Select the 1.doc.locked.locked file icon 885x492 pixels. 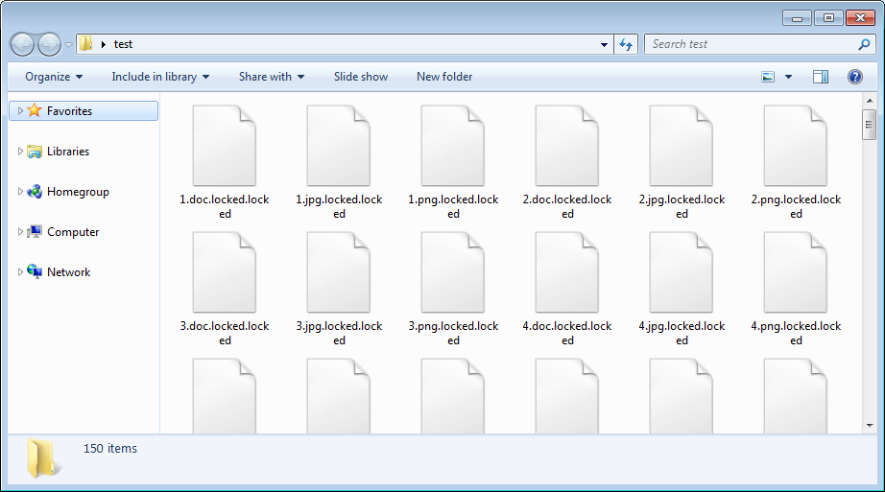[225, 146]
